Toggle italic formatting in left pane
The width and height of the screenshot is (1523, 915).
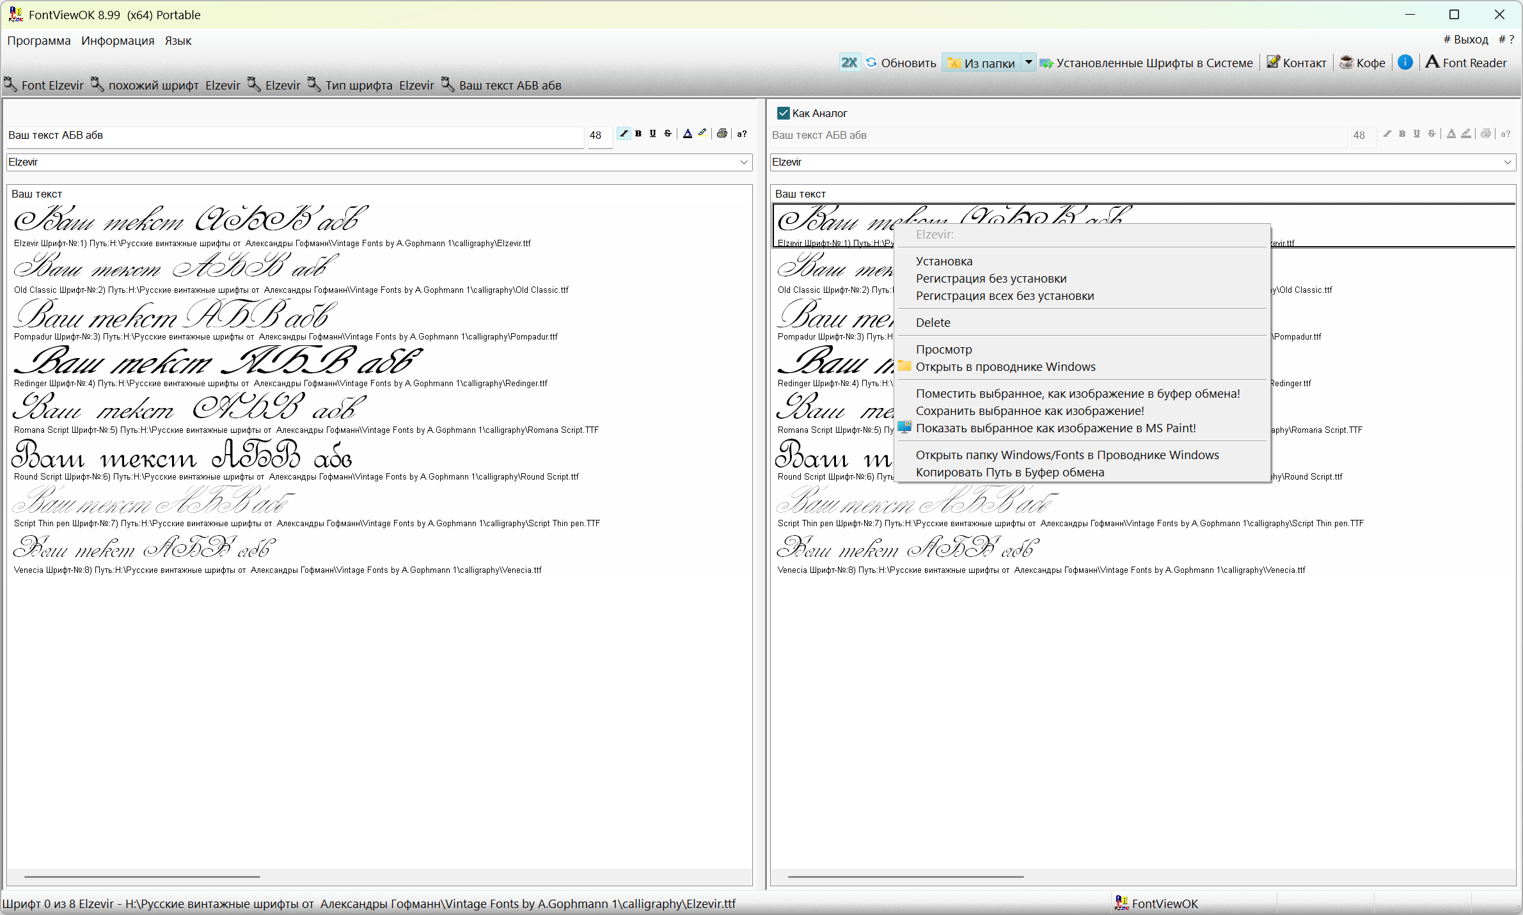624,134
